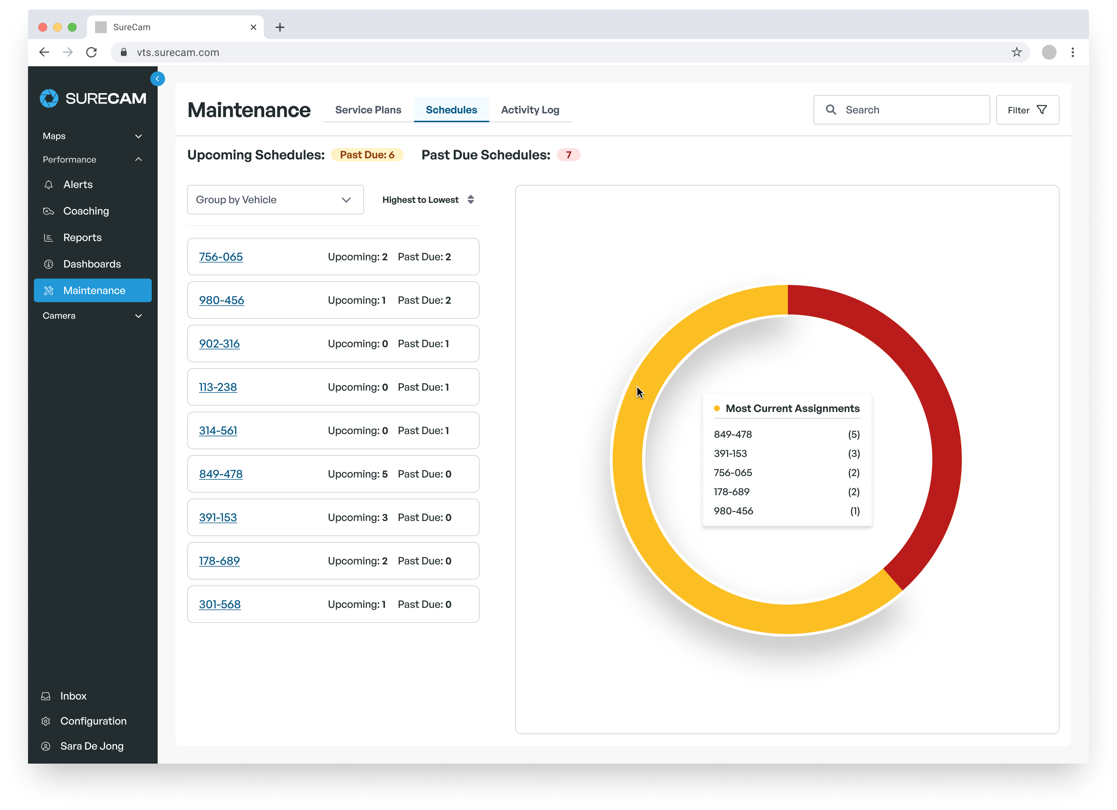Screen dimensions: 1117x810
Task: Switch to the Activity Log tab
Action: coord(530,110)
